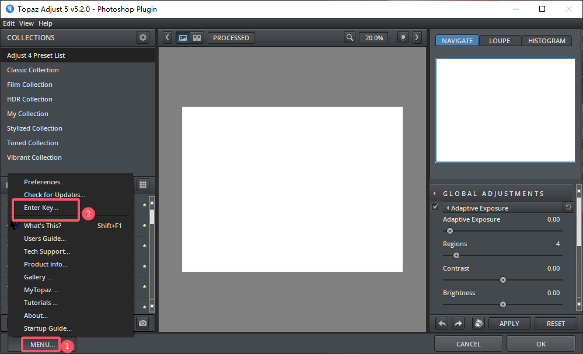Screen dimensions: 583x354
Task: Adjust the Contrast slider handle
Action: pyautogui.click(x=502, y=280)
